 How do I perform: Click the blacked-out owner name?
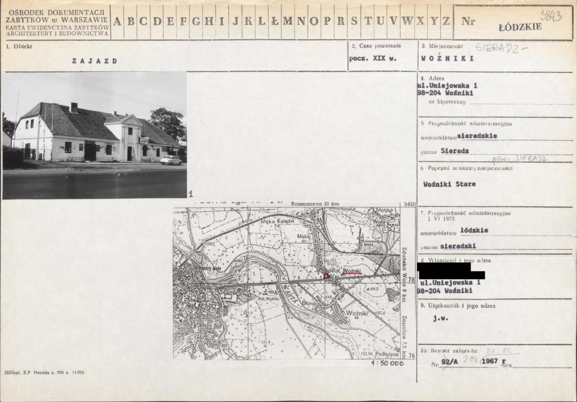click(x=450, y=271)
